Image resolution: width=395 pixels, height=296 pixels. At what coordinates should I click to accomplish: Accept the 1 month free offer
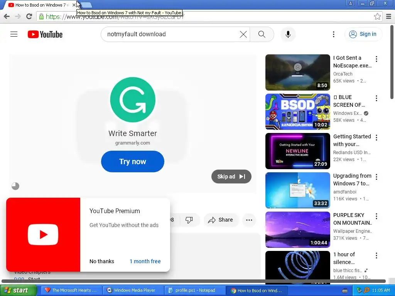[145, 261]
